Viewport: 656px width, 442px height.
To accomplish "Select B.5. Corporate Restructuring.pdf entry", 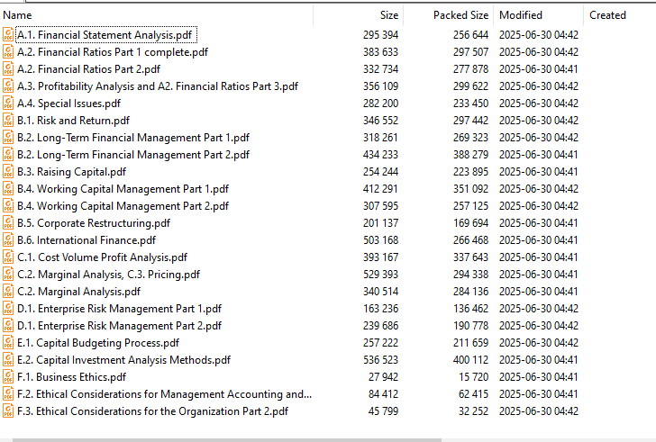I will click(94, 223).
